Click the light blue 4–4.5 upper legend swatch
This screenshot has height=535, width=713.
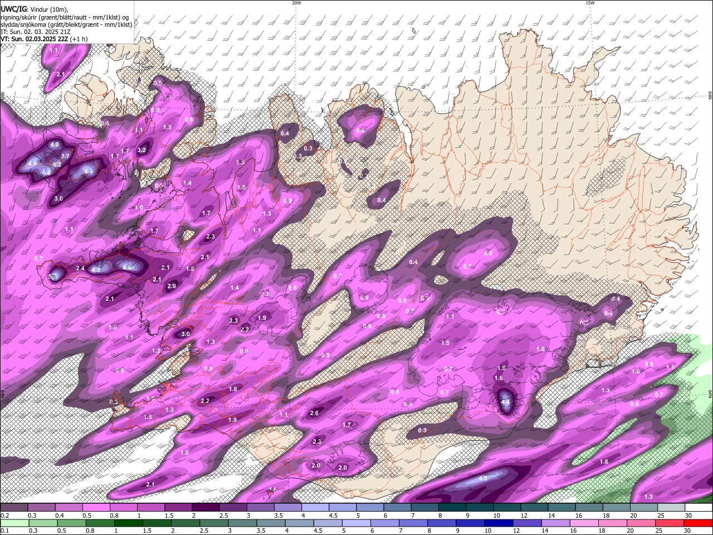315,508
